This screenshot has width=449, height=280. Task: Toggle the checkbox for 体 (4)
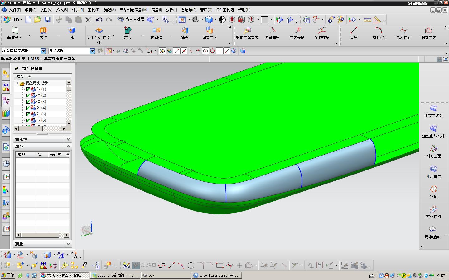click(x=28, y=108)
